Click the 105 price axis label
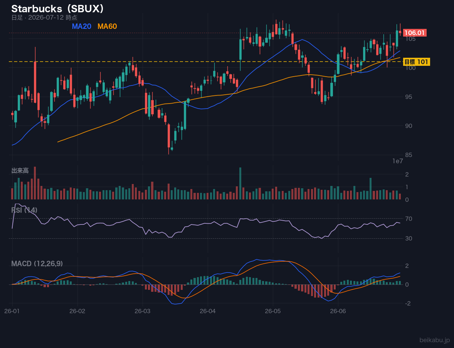The image size is (454, 348). click(x=410, y=39)
